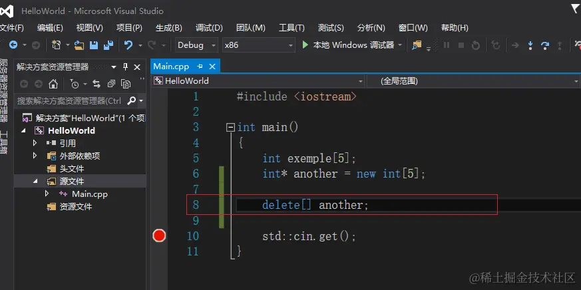The image size is (581, 290).
Task: Open the 文件(F) menu
Action: [12, 28]
